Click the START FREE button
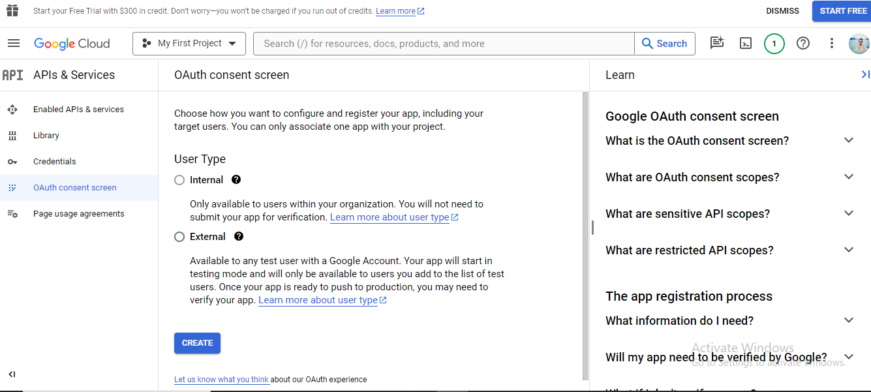The image size is (871, 392). (x=843, y=11)
